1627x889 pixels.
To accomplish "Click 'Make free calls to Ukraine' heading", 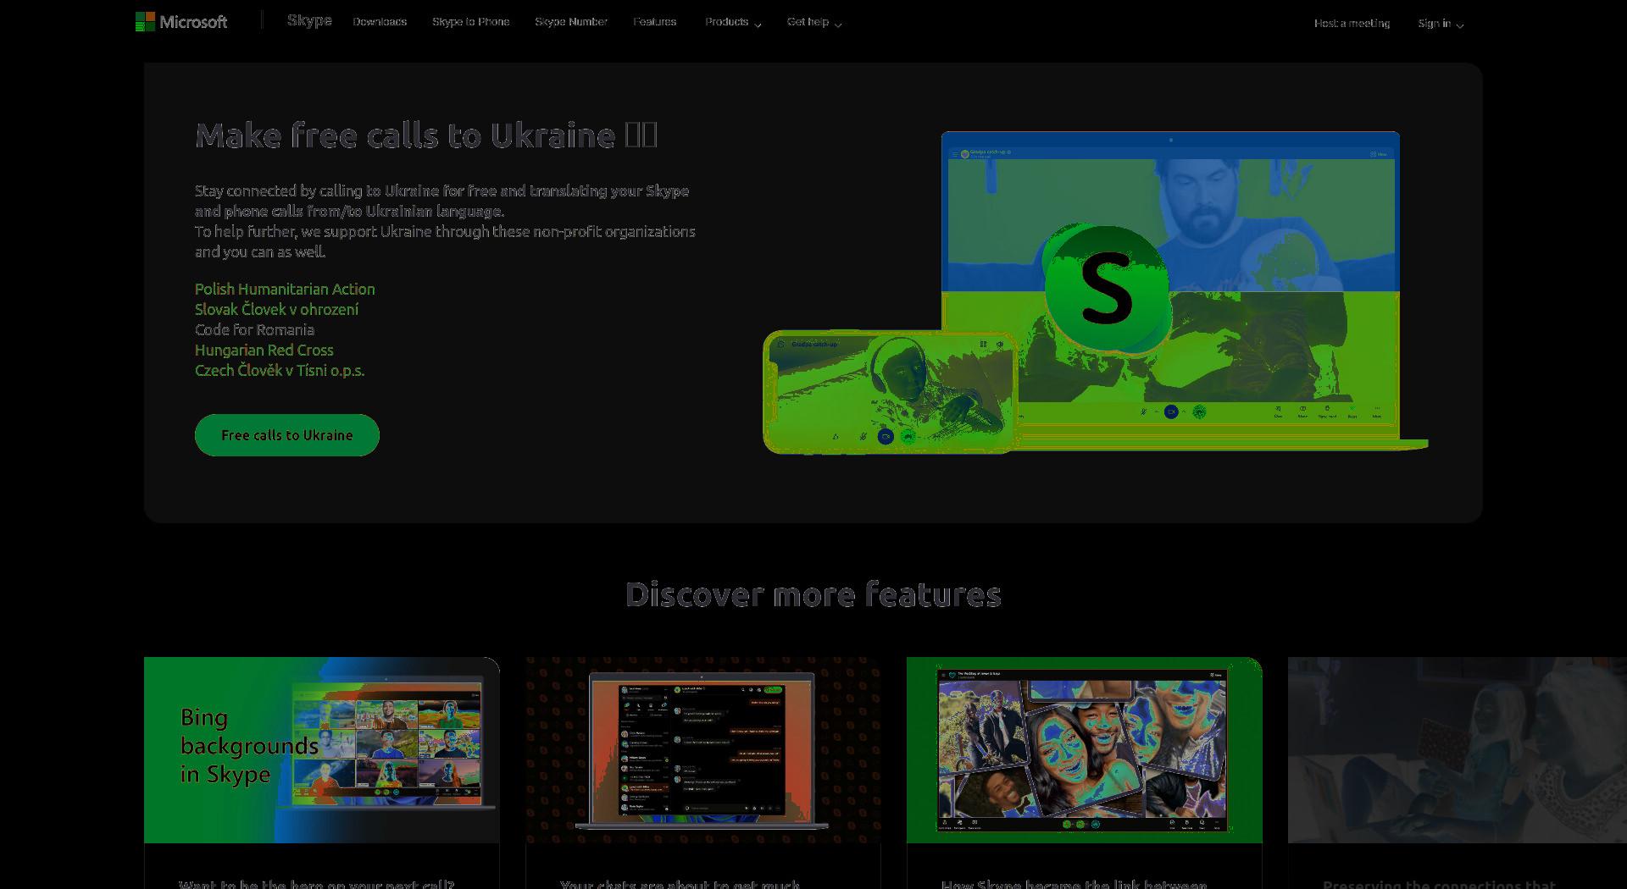I will 426,135.
